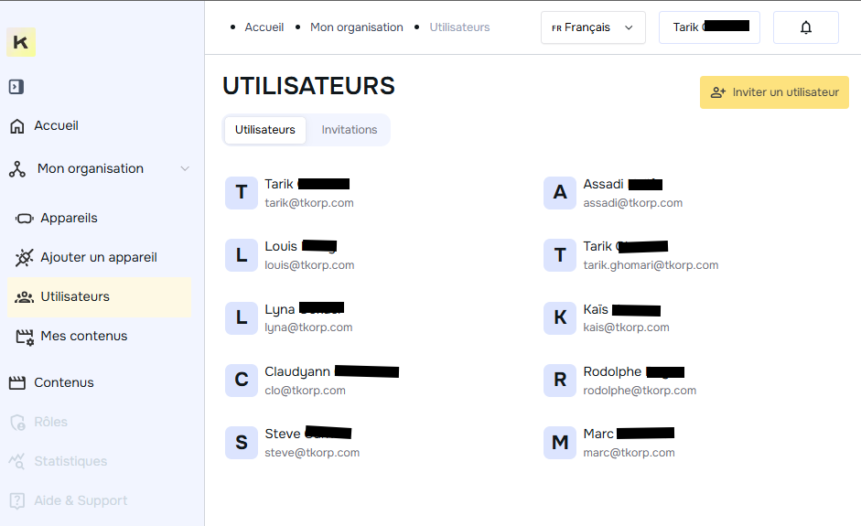This screenshot has width=861, height=526.
Task: Select the Appareils headset icon
Action: point(25,219)
